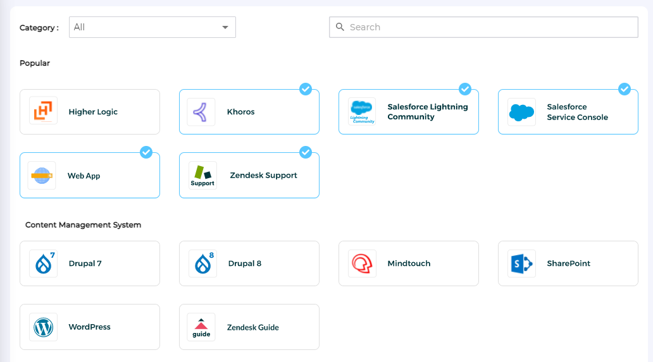This screenshot has height=362, width=653.
Task: Select the SharePoint logo icon
Action: coord(521,263)
